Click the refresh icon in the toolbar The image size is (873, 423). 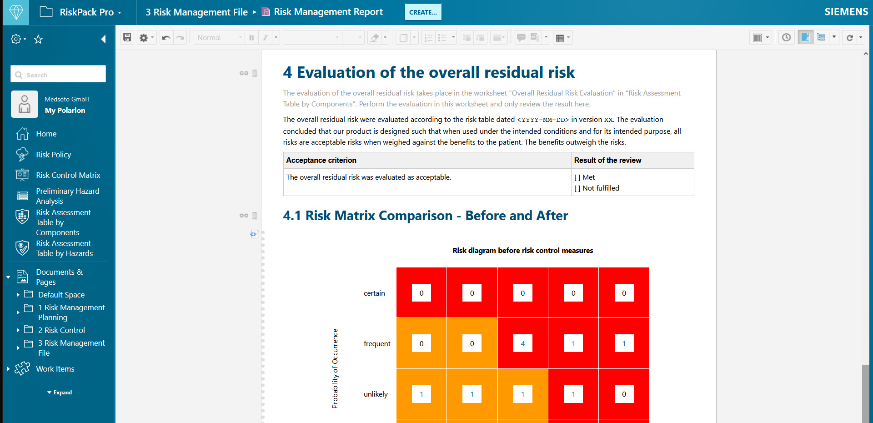[849, 38]
